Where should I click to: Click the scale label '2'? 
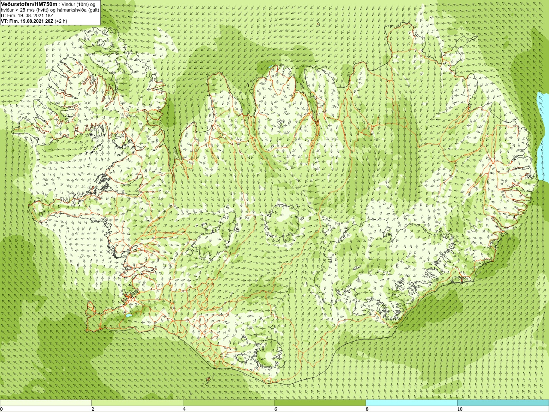[93, 409]
